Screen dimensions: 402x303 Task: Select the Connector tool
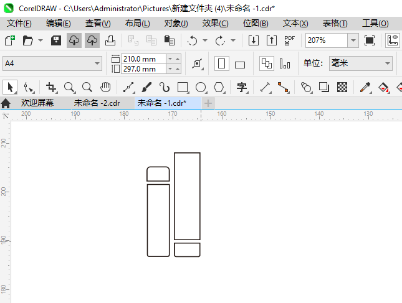tap(284, 88)
